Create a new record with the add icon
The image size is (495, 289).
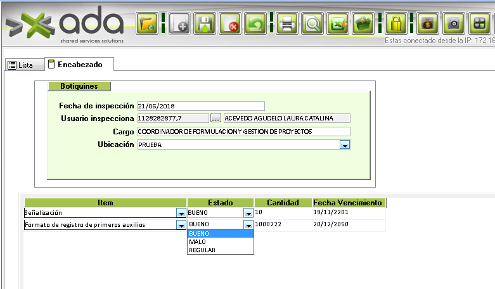pyautogui.click(x=178, y=24)
